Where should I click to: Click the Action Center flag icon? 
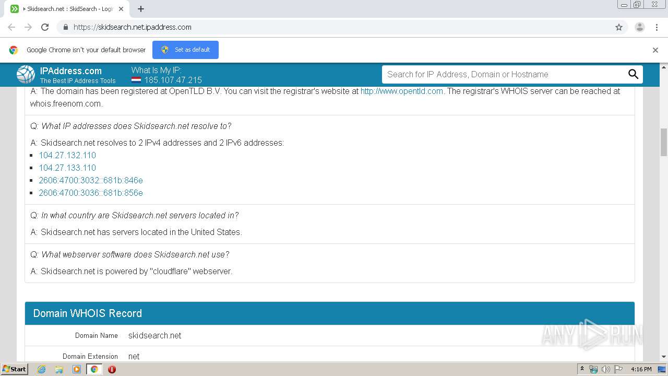(x=618, y=369)
